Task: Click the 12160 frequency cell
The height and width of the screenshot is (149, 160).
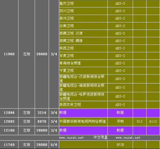Action: (x=9, y=130)
